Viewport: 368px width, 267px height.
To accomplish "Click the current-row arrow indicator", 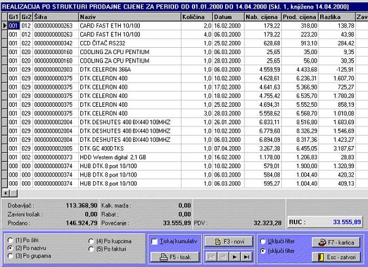I will click(x=5, y=26).
